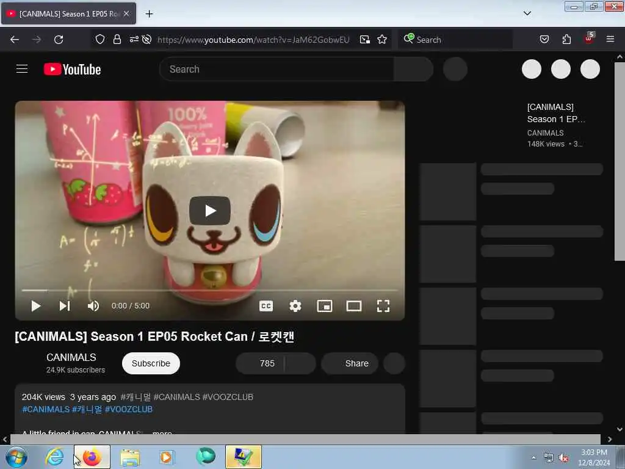The width and height of the screenshot is (625, 469).
Task: Click the muted volume tray icon
Action: [563, 458]
